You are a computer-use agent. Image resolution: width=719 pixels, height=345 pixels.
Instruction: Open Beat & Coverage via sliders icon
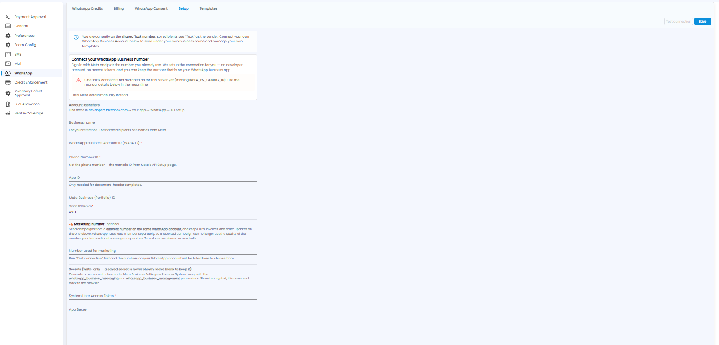point(8,113)
